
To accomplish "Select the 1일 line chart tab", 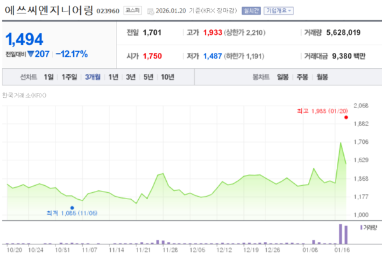I will [x=48, y=77].
